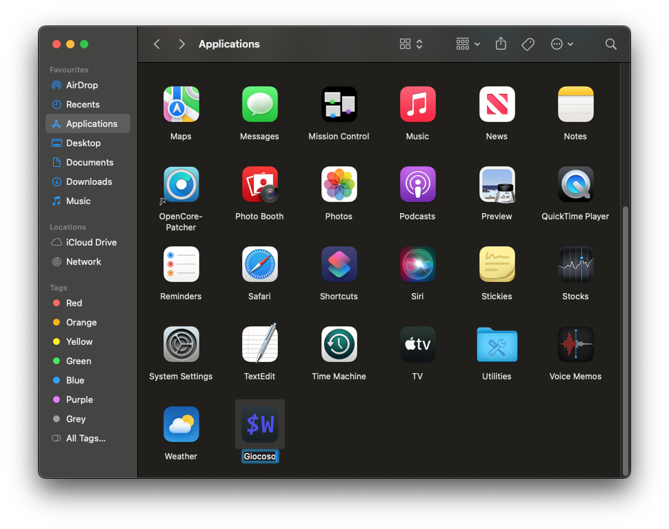669x529 pixels.
Task: Activate the search magnifying glass
Action: [x=610, y=43]
